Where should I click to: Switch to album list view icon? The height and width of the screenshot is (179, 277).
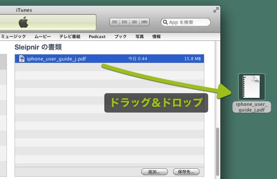coord(125,22)
